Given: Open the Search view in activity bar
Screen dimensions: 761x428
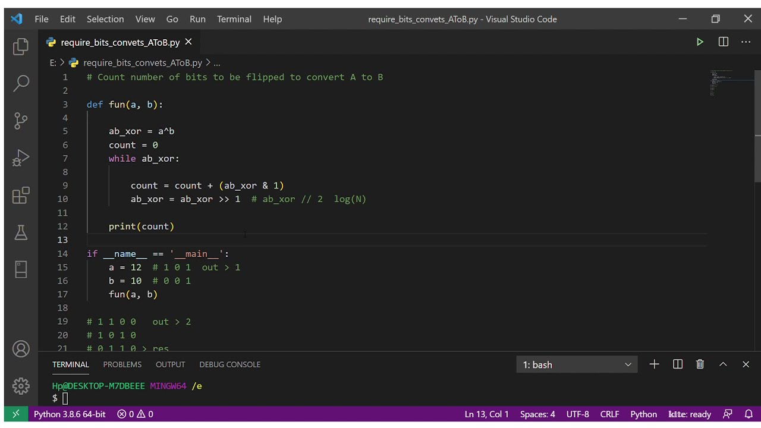Looking at the screenshot, I should [21, 83].
